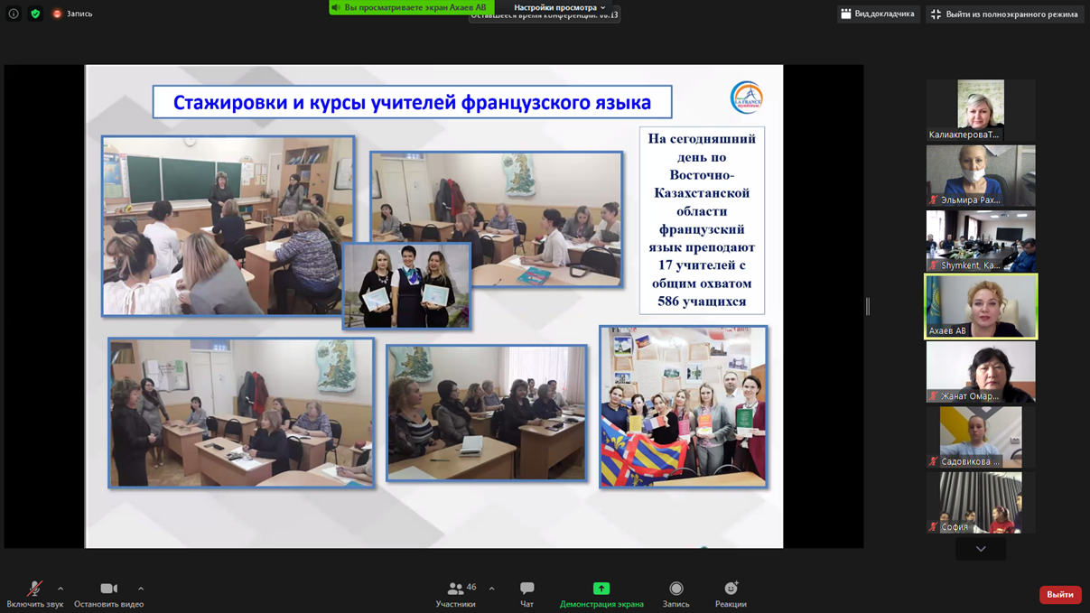The height and width of the screenshot is (613, 1090).
Task: Click the muted mic icon on Садовикова tile
Action: 934,461
